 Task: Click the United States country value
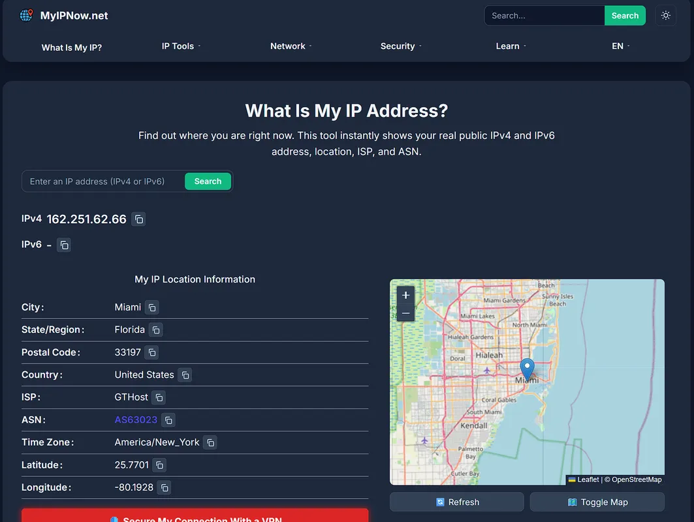[x=144, y=375]
